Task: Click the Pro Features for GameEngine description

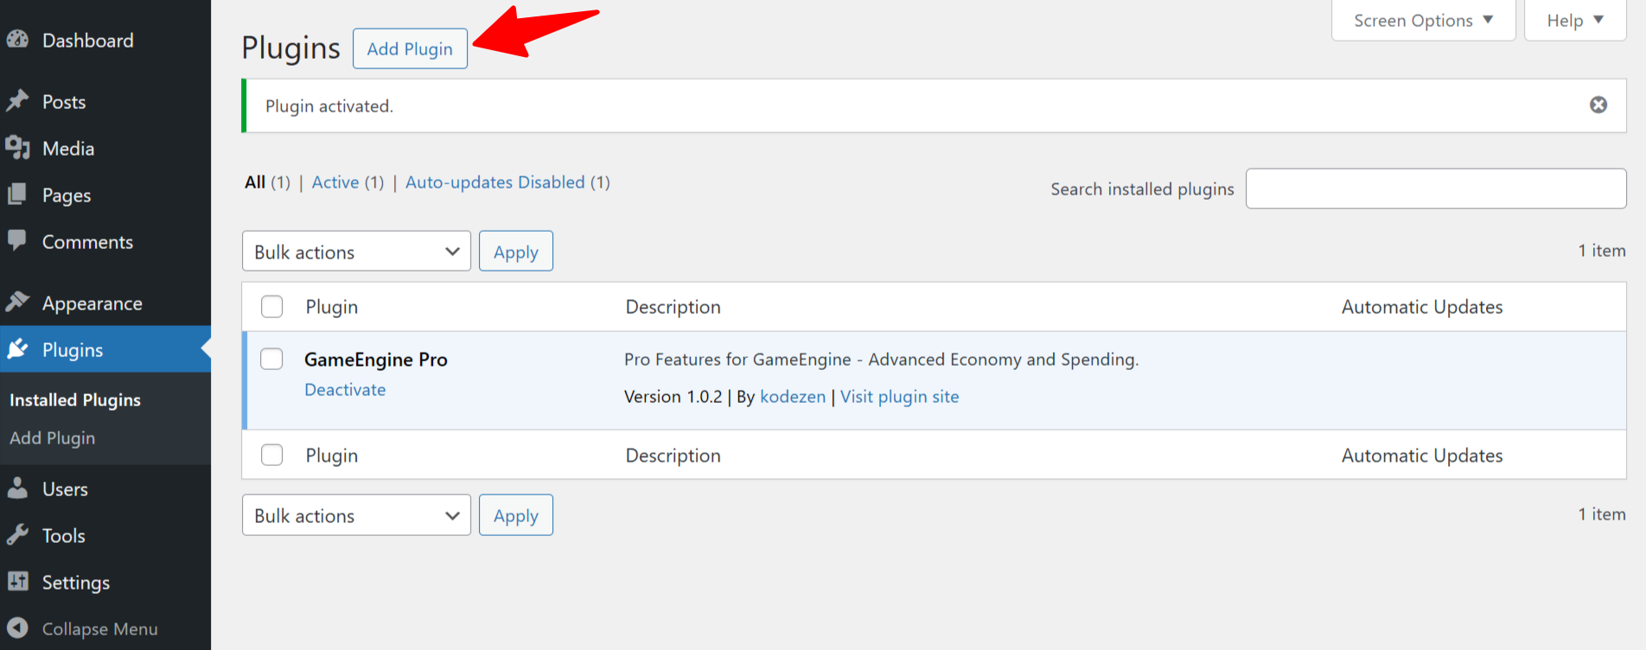Action: [x=882, y=360]
